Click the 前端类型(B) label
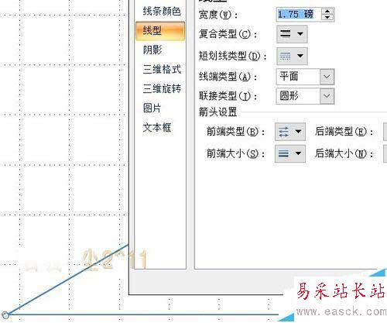The width and height of the screenshot is (387, 323). point(235,132)
